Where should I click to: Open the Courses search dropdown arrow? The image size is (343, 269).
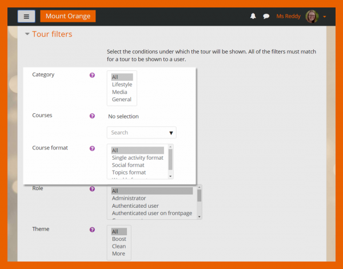point(171,133)
